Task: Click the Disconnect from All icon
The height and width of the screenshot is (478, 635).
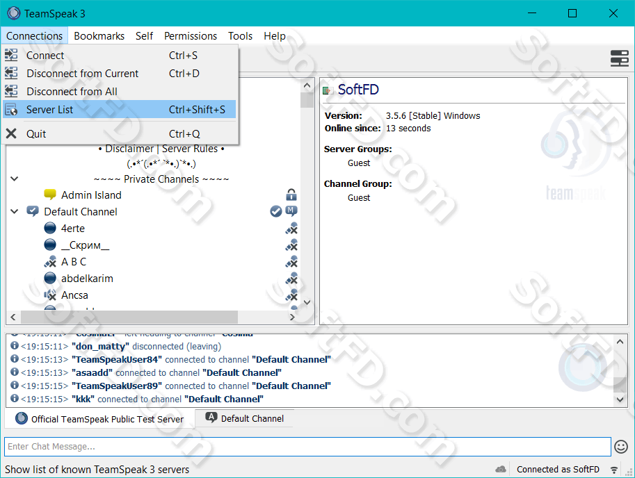Action: coord(11,92)
